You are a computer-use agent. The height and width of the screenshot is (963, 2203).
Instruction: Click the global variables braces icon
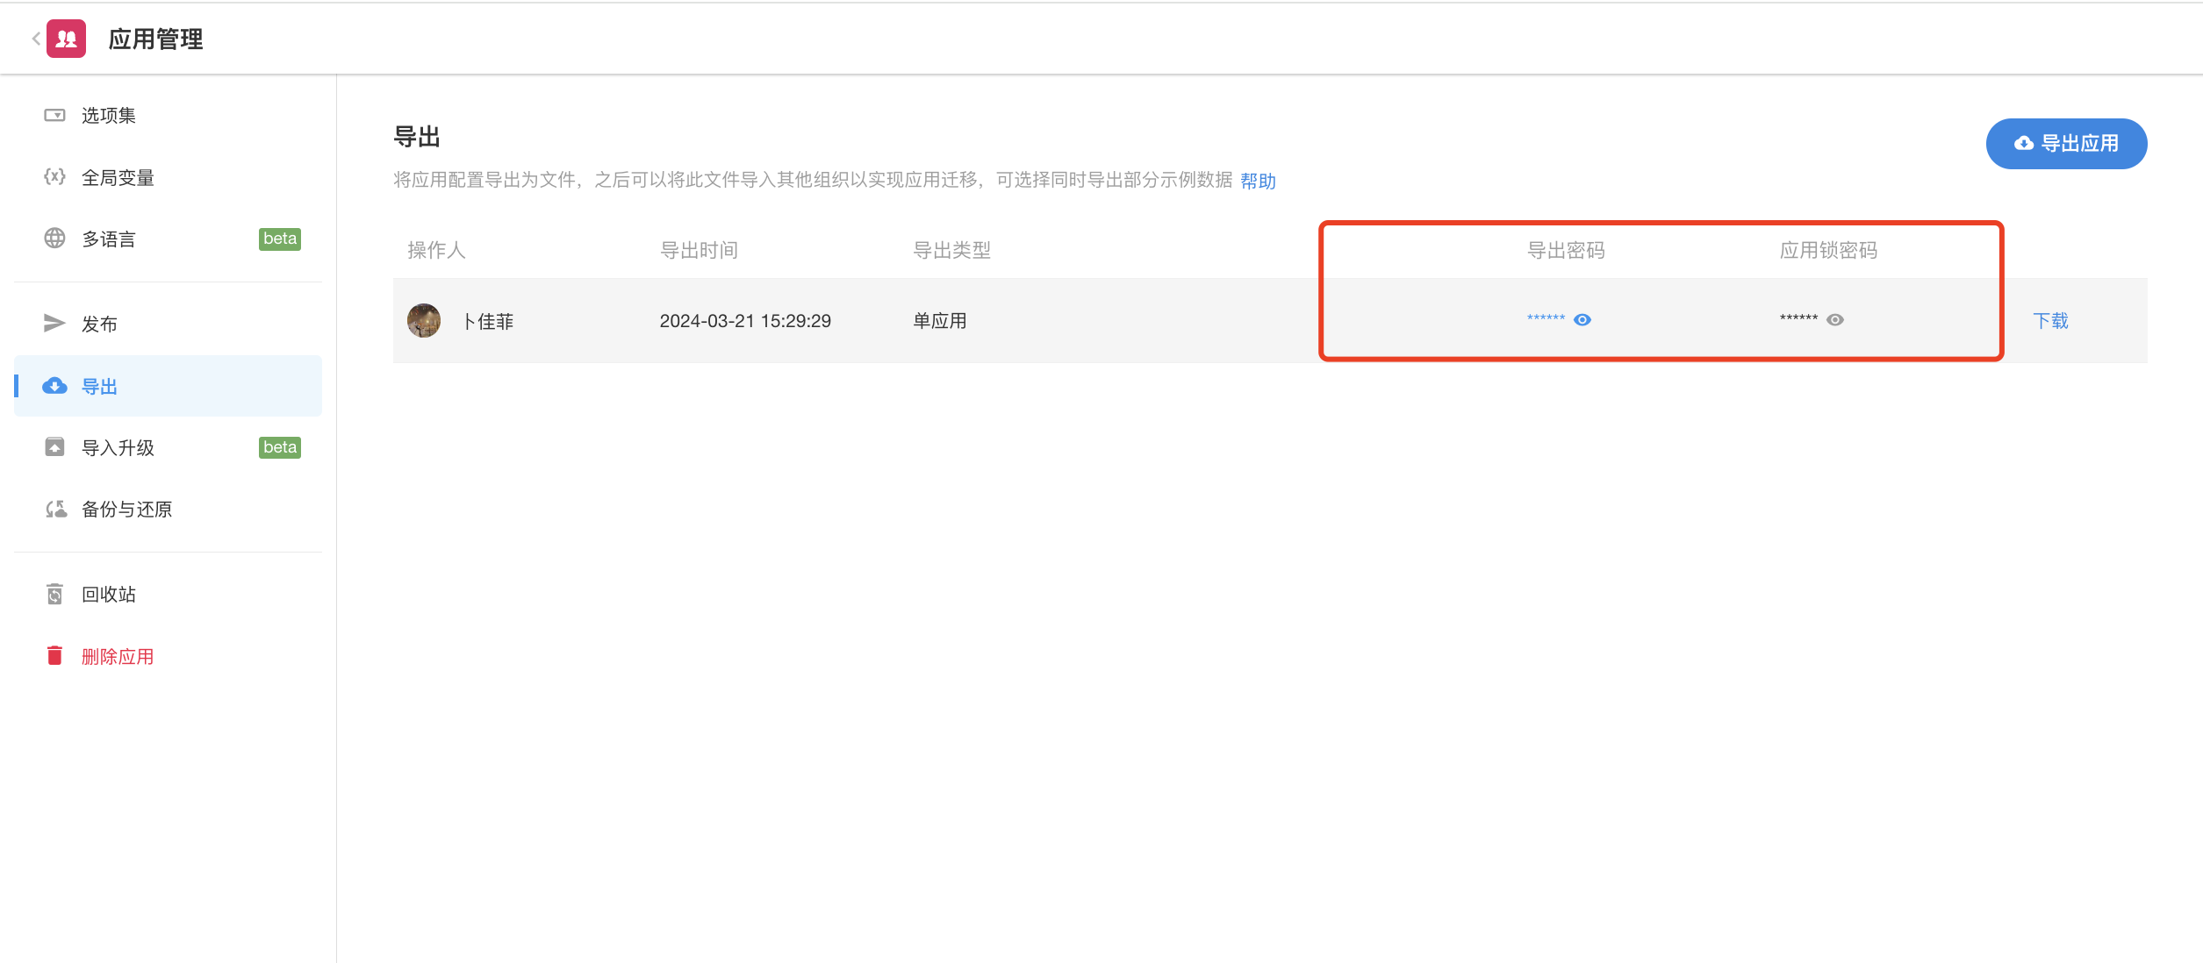[x=54, y=177]
